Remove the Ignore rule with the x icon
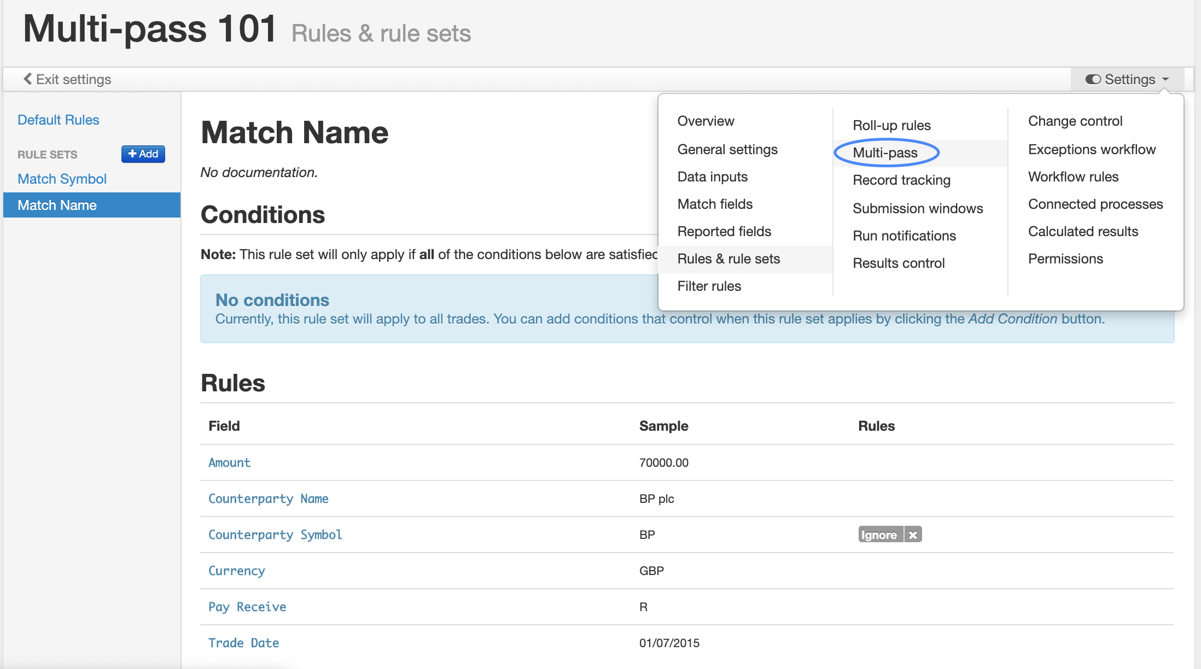Viewport: 1201px width, 669px height. (913, 535)
